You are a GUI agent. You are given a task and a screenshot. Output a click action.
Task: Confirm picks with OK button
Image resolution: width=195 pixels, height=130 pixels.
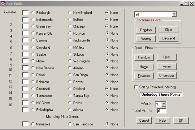click(x=181, y=121)
